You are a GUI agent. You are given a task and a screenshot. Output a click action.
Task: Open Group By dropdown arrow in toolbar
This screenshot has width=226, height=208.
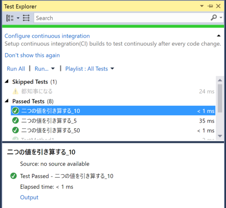point(18,18)
